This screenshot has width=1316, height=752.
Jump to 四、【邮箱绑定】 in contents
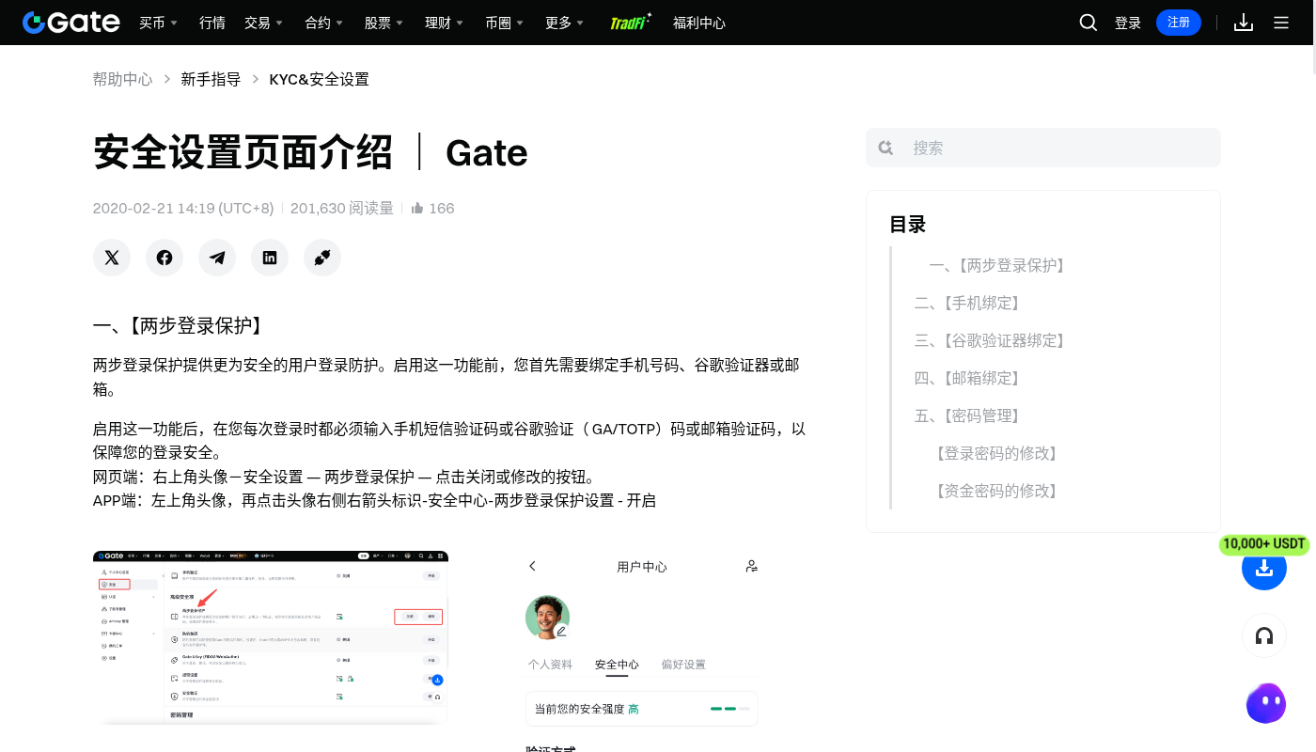(970, 378)
